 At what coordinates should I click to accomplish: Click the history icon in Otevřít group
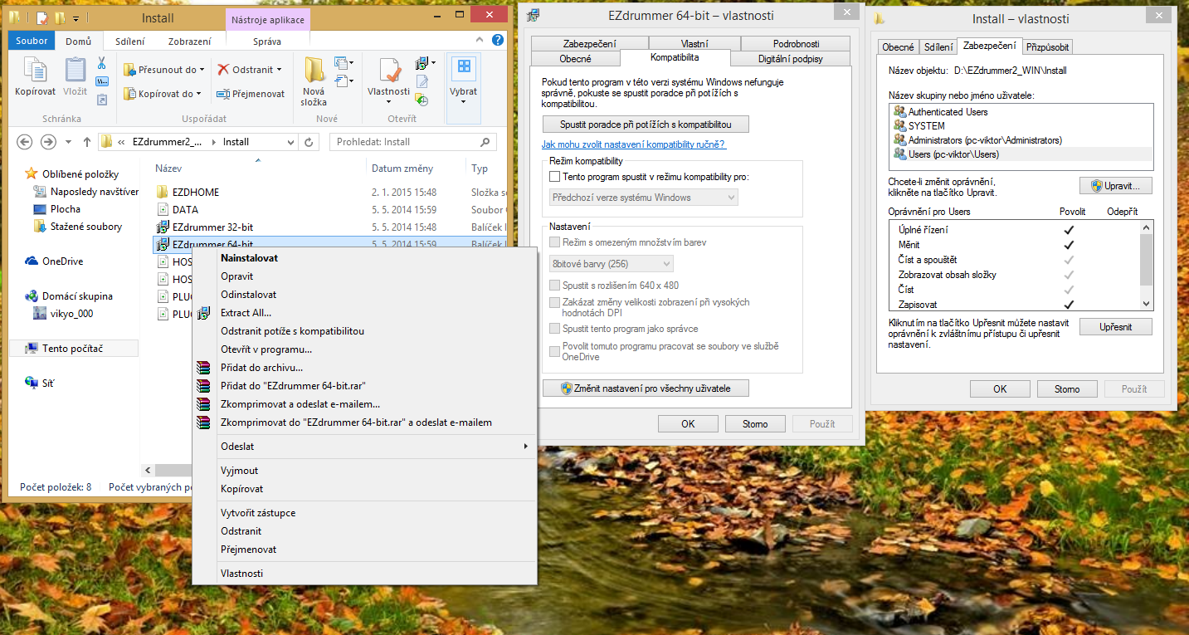tap(422, 100)
